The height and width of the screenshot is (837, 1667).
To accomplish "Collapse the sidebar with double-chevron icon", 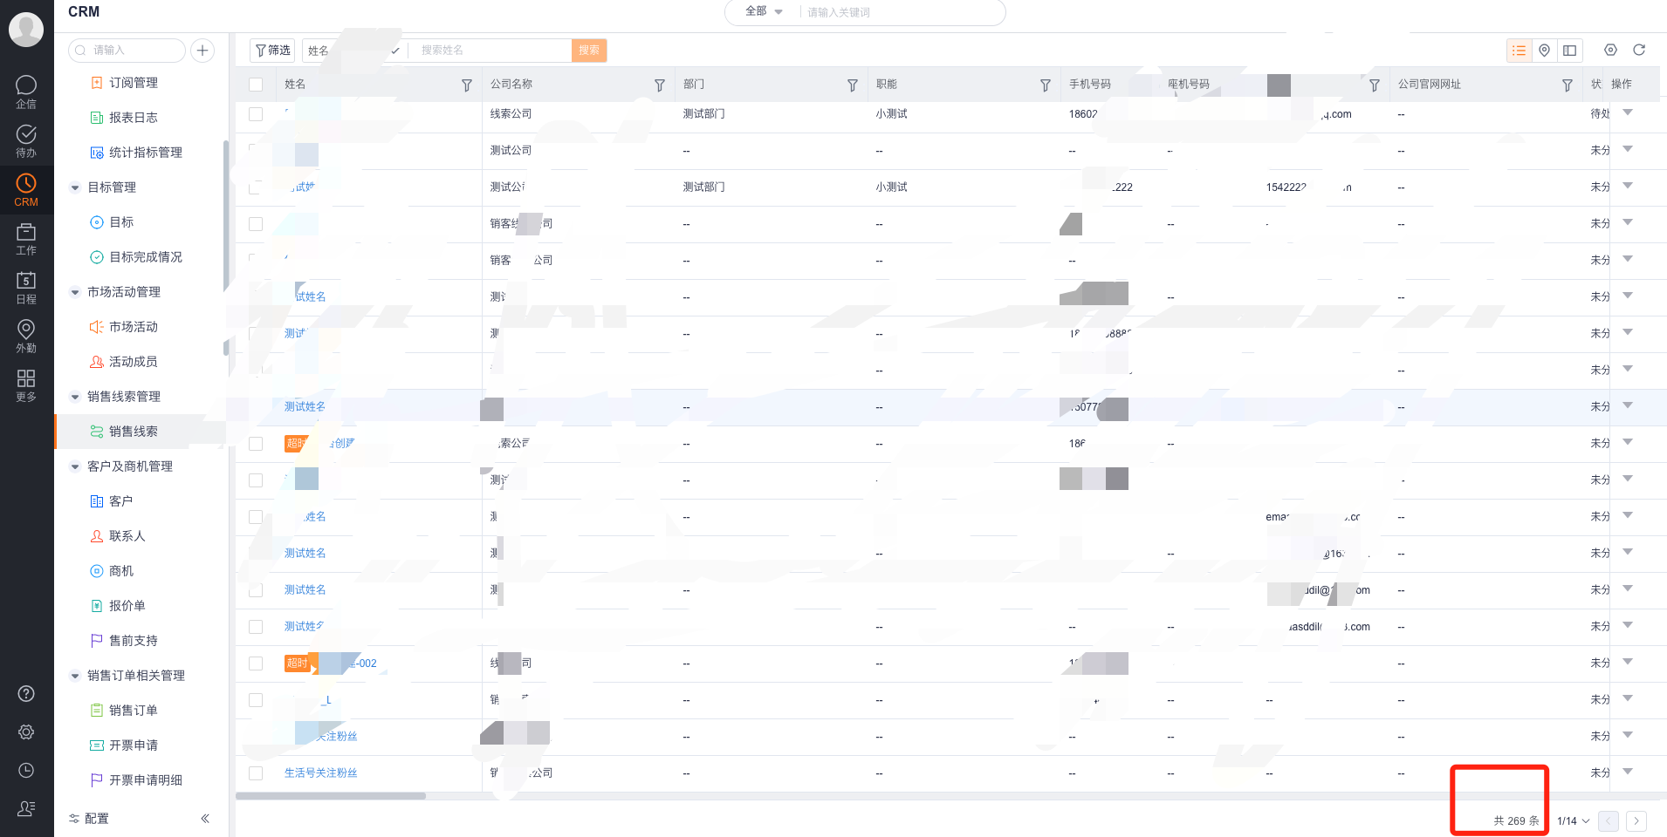I will [x=205, y=819].
